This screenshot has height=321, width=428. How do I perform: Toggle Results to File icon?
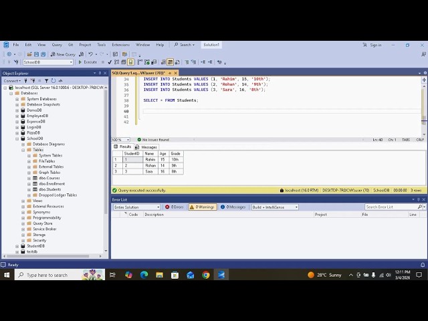[x=177, y=62]
